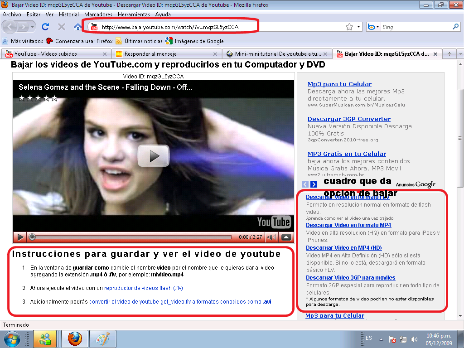Open Imágenes de Google bookmark
Image resolution: width=464 pixels, height=348 pixels.
click(x=195, y=41)
